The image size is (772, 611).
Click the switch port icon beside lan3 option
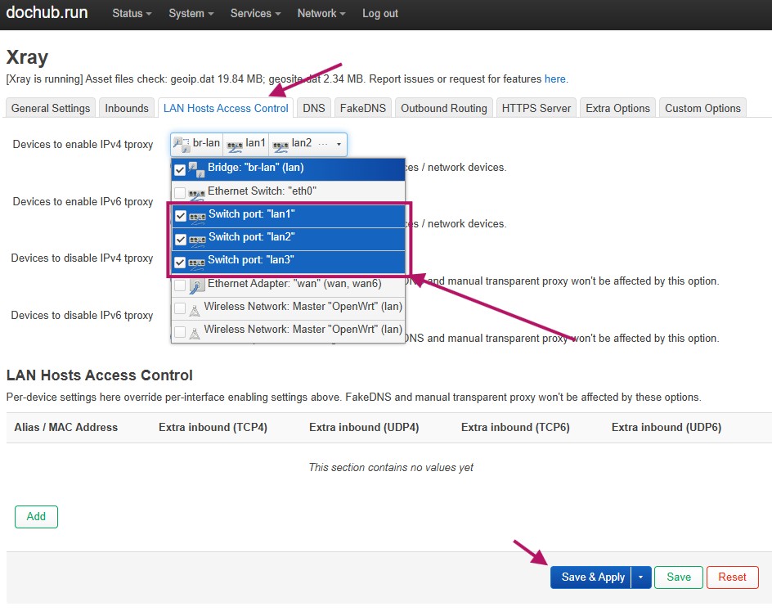click(196, 263)
